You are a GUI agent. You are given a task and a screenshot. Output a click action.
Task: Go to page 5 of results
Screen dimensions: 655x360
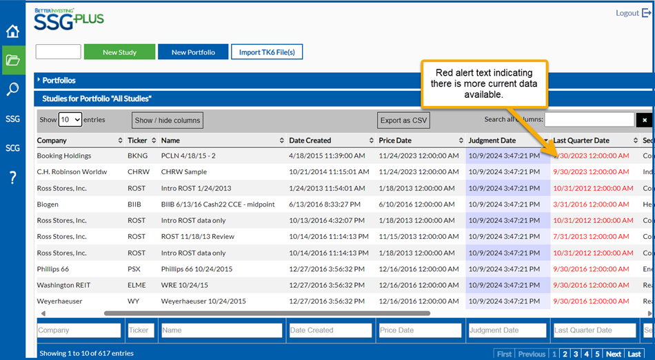coord(597,354)
